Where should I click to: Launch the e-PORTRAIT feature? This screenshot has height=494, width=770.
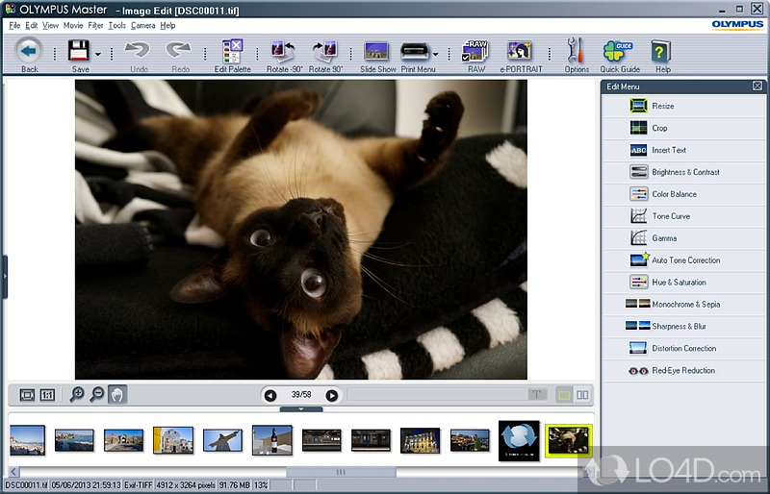pos(520,52)
